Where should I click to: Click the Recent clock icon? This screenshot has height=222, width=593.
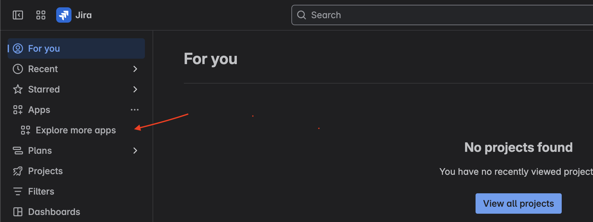[18, 69]
